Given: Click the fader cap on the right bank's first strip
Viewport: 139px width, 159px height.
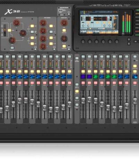Looking at the screenshot, I should pyautogui.click(x=83, y=101).
